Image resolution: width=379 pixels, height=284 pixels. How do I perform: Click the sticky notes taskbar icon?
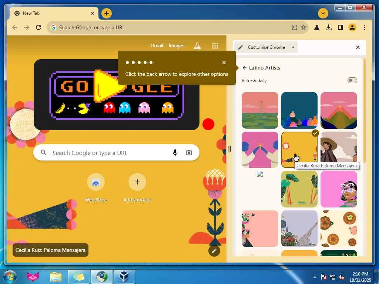pyautogui.click(x=78, y=277)
